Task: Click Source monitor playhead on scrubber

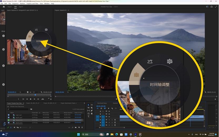Action: tap(35, 95)
